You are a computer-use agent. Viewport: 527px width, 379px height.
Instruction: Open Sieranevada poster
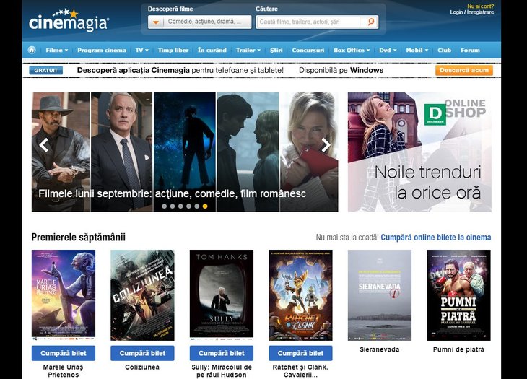380,295
